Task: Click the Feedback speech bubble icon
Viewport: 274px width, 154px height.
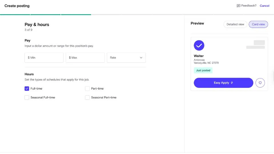Action: point(238,6)
